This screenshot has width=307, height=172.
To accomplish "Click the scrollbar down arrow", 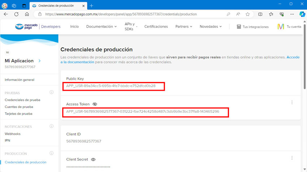I will pyautogui.click(x=304, y=169).
